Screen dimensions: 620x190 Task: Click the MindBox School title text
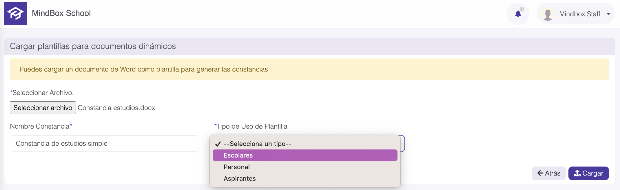[61, 13]
